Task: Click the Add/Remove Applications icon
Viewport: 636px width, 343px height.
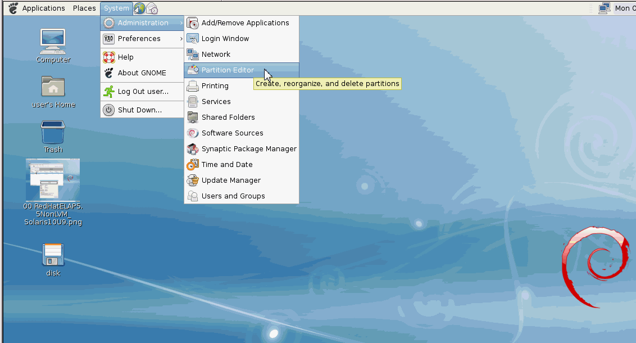Action: click(193, 23)
